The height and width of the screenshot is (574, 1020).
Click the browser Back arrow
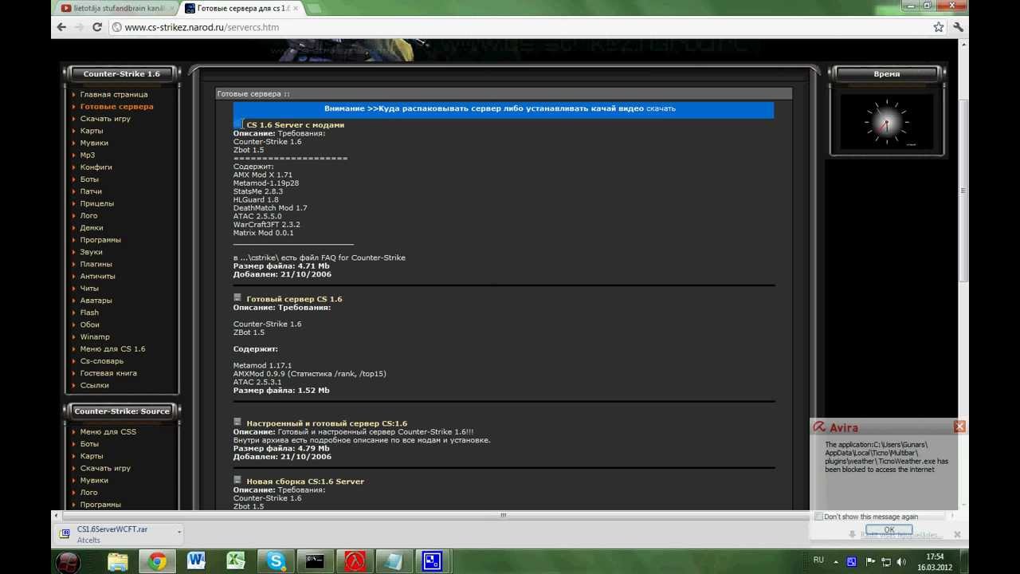pos(61,27)
